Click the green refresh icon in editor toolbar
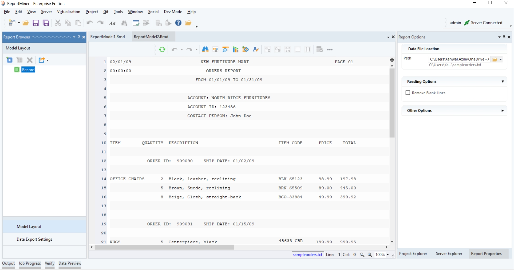This screenshot has height=270, width=514. [162, 49]
